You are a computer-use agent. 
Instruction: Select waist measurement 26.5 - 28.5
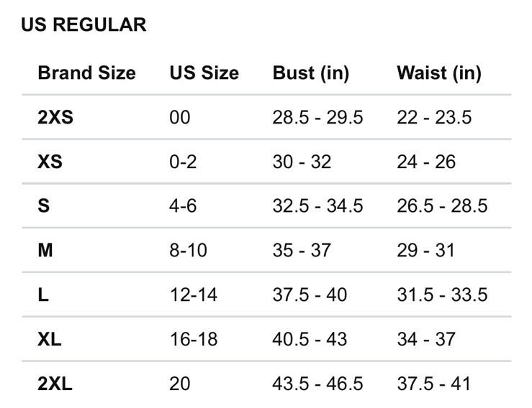pyautogui.click(x=443, y=206)
